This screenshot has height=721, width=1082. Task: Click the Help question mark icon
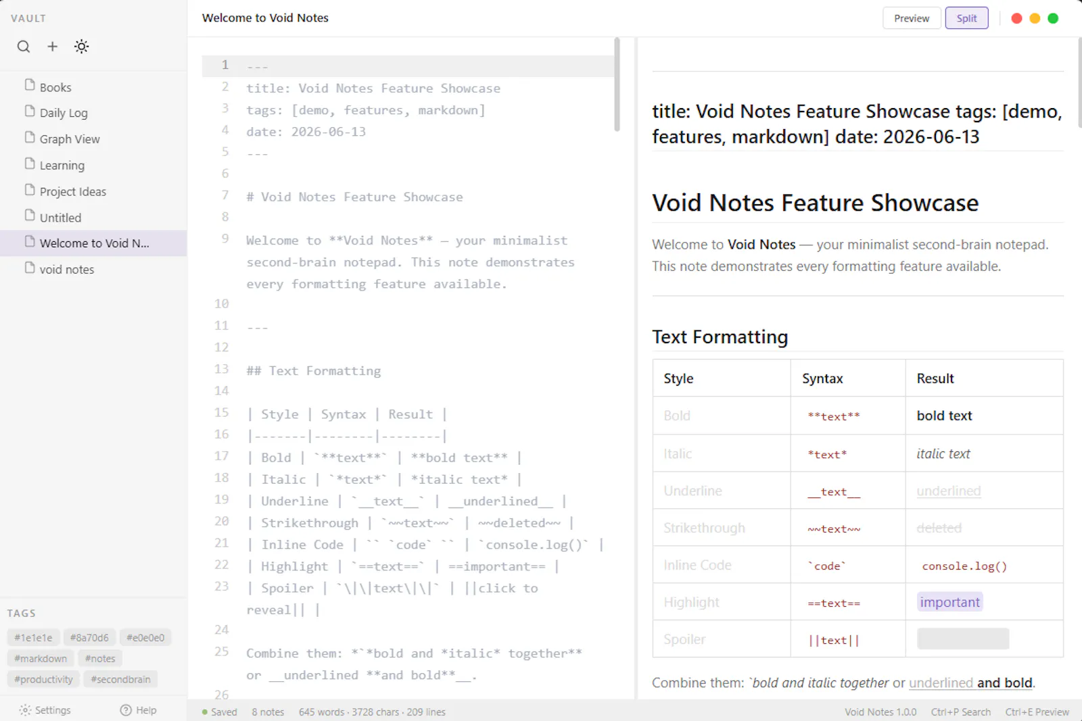coord(126,710)
